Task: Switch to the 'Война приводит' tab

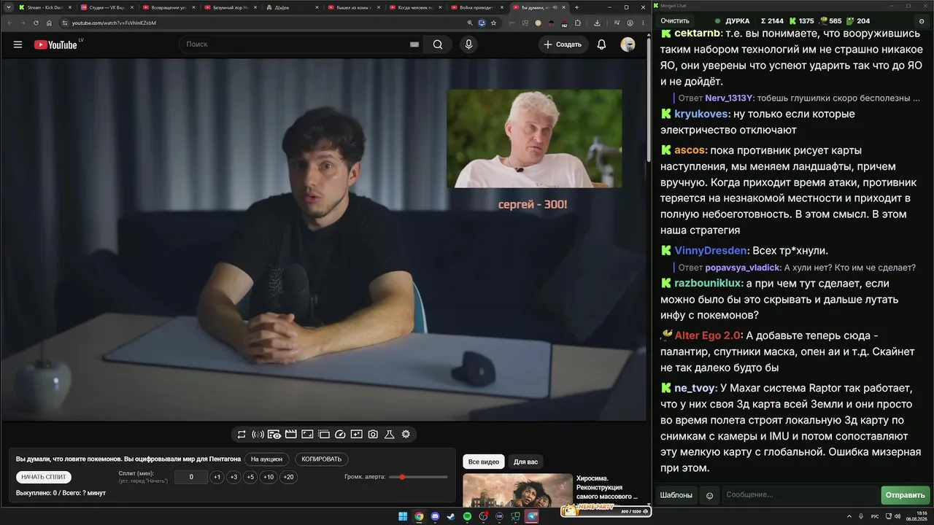Action: pos(477,7)
